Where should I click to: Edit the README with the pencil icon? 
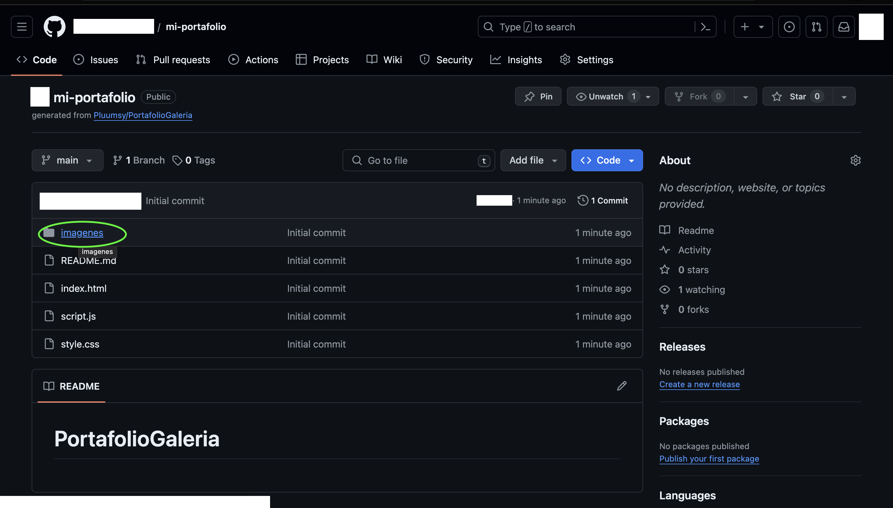coord(622,386)
